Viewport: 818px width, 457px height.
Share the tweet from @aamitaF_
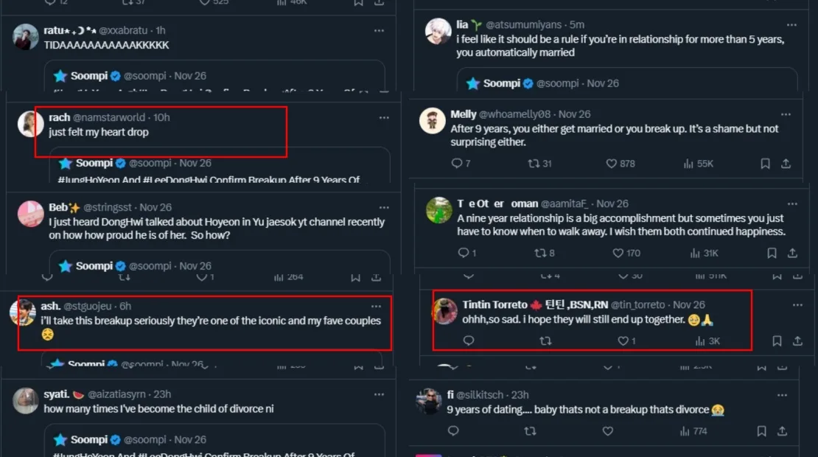(x=792, y=253)
